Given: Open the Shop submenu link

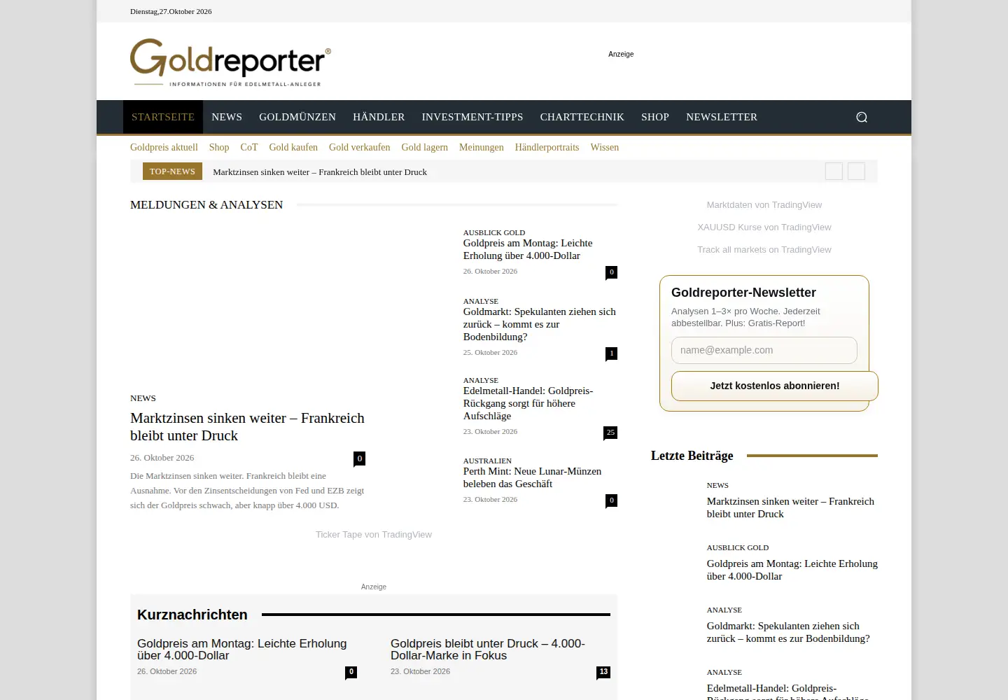Looking at the screenshot, I should click(219, 148).
